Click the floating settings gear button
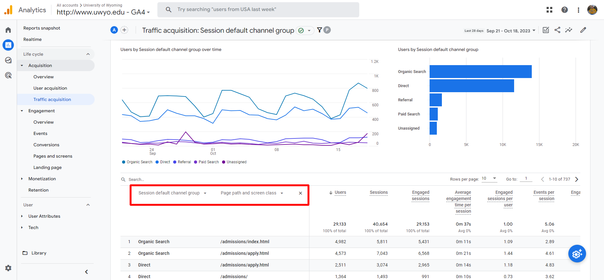The height and width of the screenshot is (280, 604). click(x=577, y=254)
